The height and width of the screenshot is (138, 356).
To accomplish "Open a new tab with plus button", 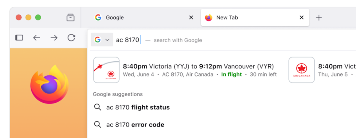I will 319,18.
